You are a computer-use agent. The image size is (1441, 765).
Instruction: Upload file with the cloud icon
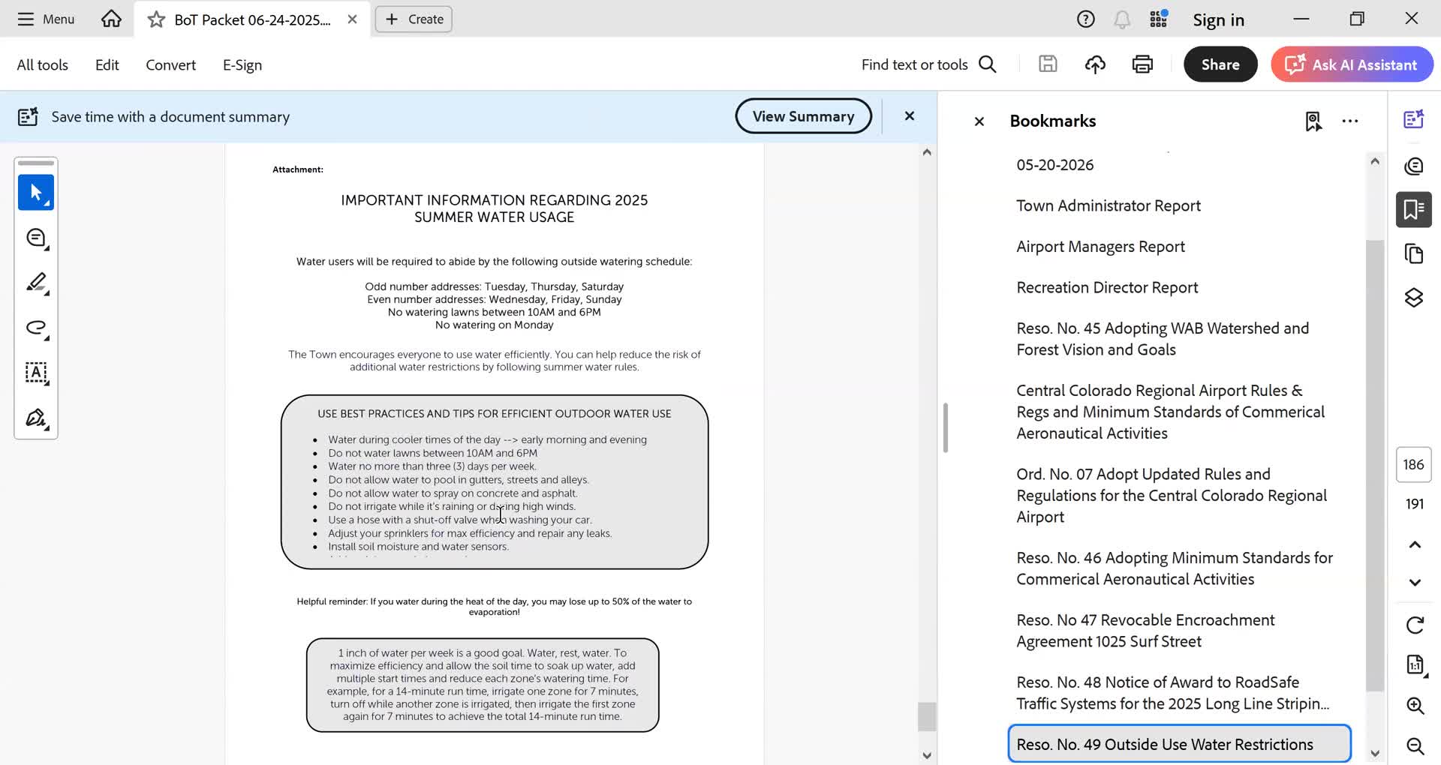(1095, 64)
